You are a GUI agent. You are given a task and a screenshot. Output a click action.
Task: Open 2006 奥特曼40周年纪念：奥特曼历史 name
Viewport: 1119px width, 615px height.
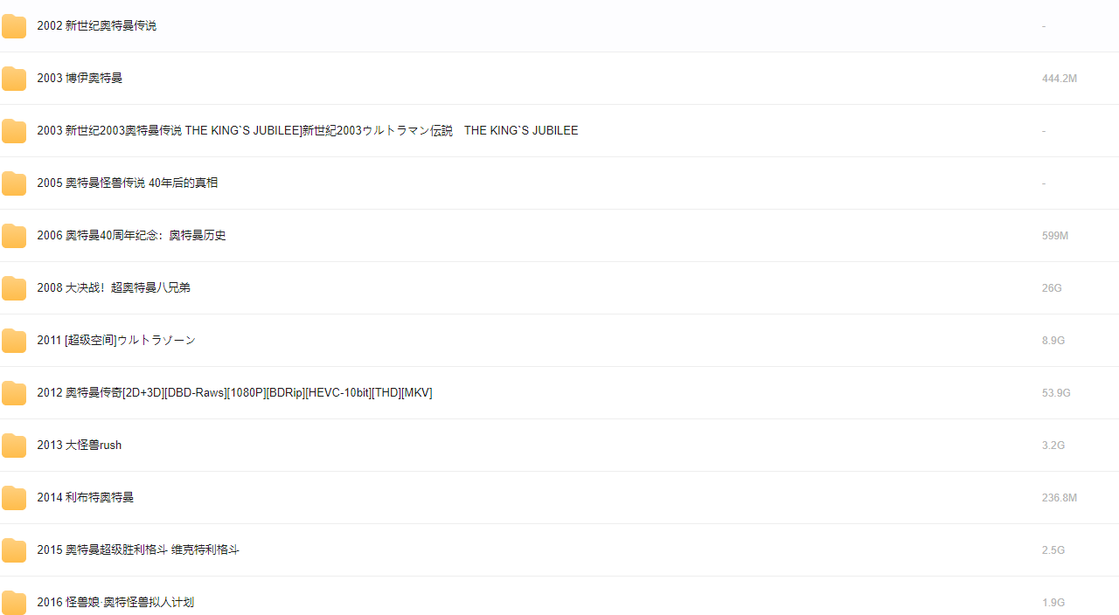pos(131,236)
